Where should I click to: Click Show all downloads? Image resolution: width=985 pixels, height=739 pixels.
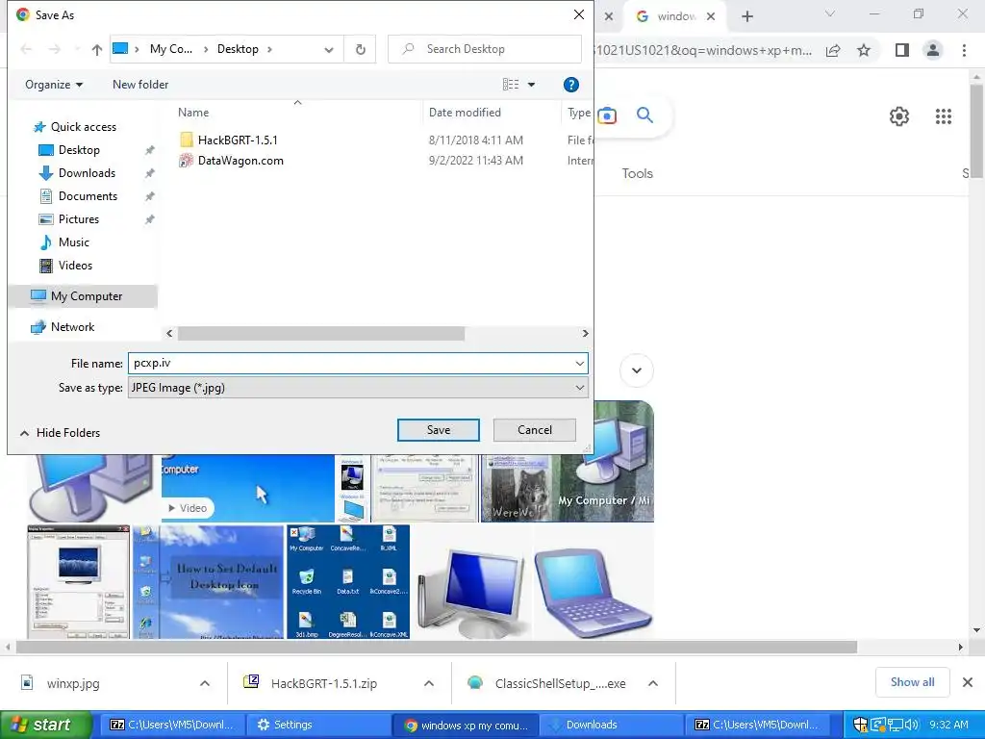[x=912, y=682]
